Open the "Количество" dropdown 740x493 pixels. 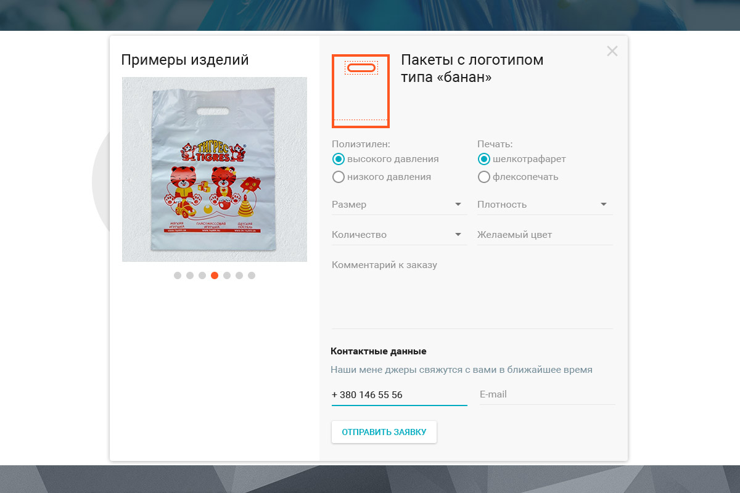(399, 235)
